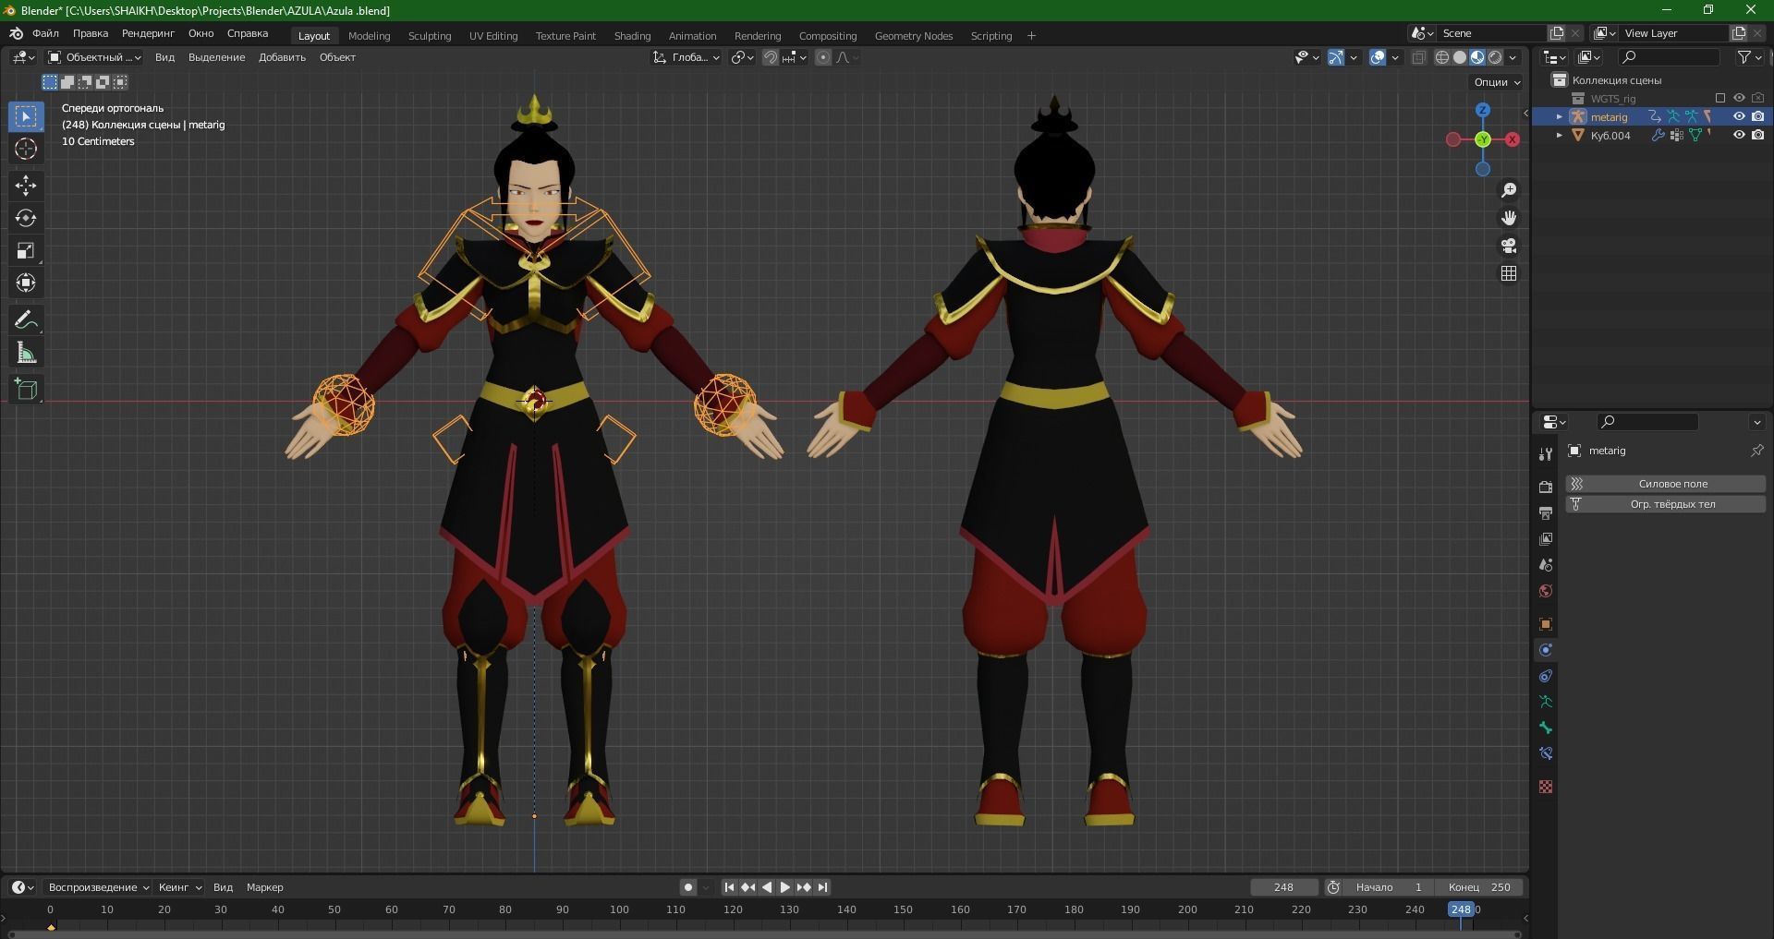The image size is (1774, 939).
Task: Disable Куб.004 in renders
Action: [x=1757, y=135]
